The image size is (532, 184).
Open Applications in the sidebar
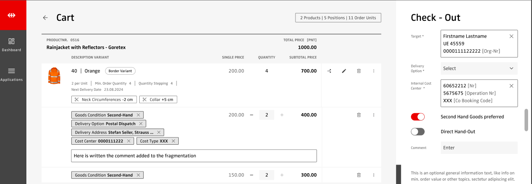point(12,74)
